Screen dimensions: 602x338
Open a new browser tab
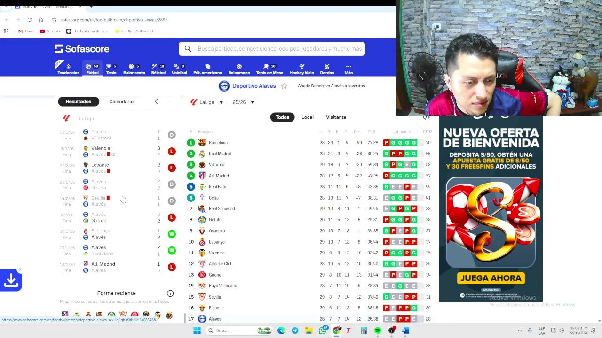click(91, 7)
